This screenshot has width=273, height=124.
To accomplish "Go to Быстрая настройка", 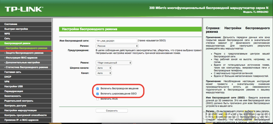I will [x=16, y=29].
